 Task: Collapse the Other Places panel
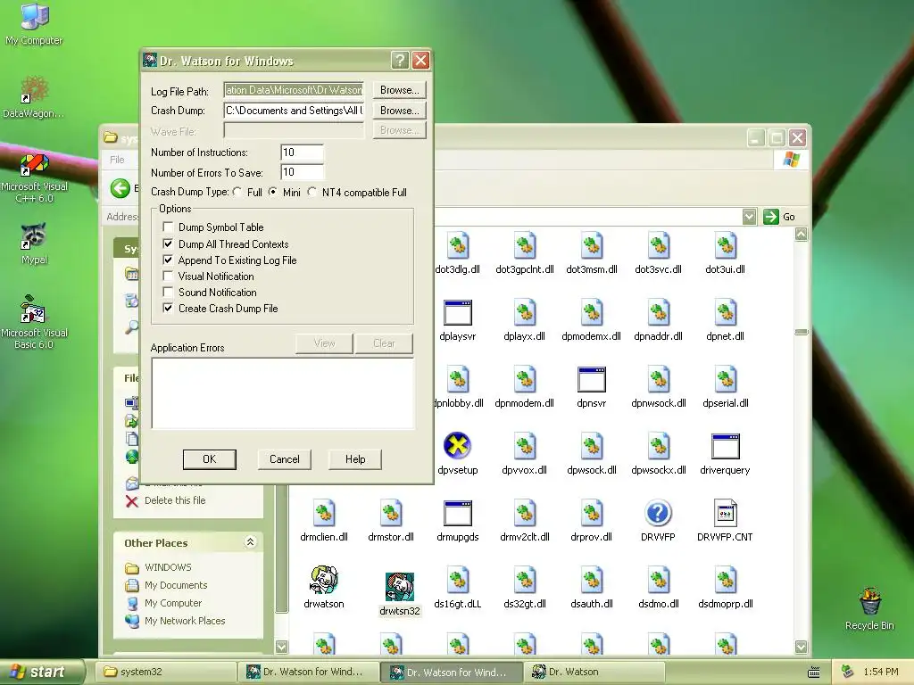[x=250, y=542]
